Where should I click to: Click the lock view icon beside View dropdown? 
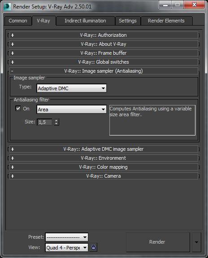coord(93,247)
